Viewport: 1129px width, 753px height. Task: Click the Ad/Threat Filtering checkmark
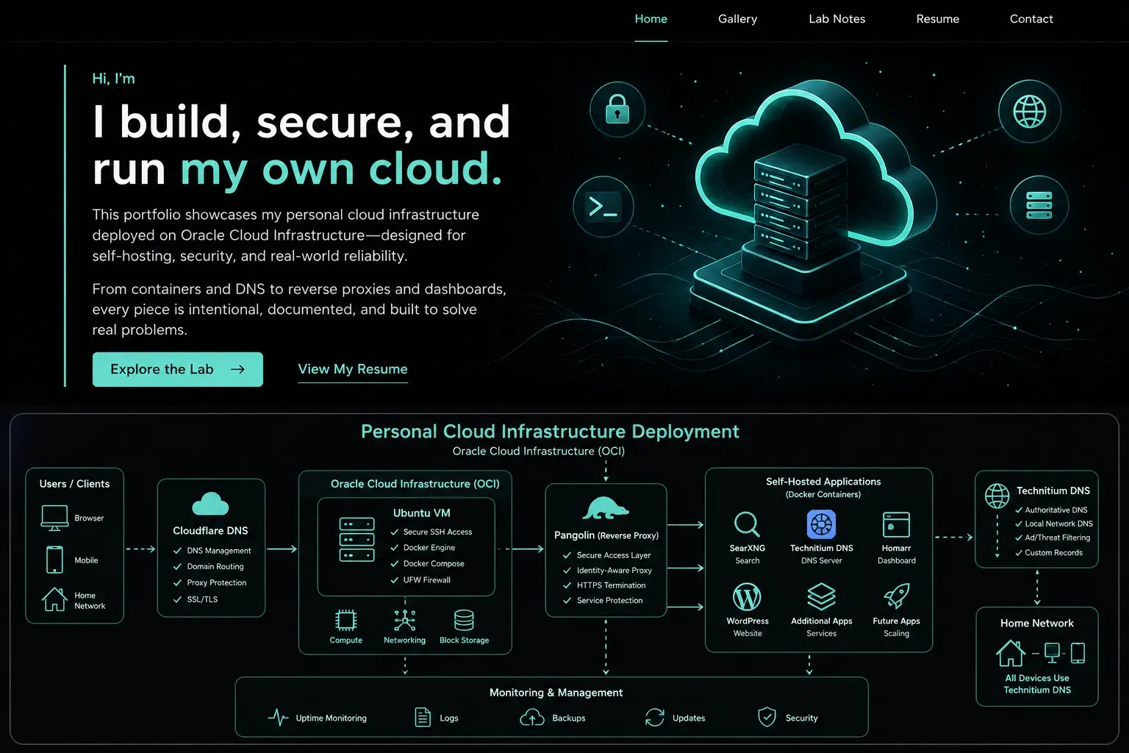pos(1019,538)
